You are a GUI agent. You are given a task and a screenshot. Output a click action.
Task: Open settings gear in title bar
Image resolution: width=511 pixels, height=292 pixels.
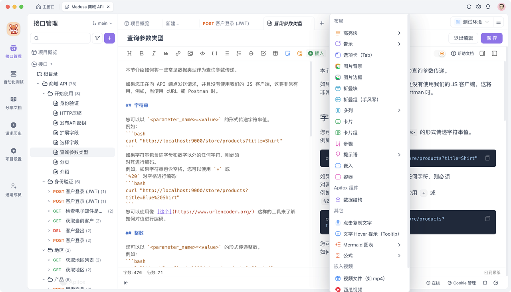tap(479, 7)
